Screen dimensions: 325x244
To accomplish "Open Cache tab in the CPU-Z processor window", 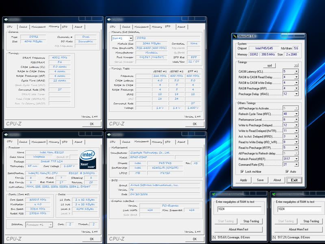I will tap(23, 142).
